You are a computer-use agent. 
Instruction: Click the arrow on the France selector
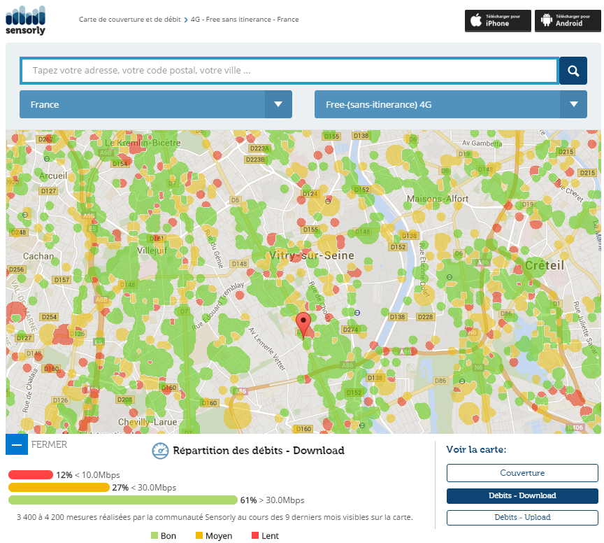tap(278, 104)
